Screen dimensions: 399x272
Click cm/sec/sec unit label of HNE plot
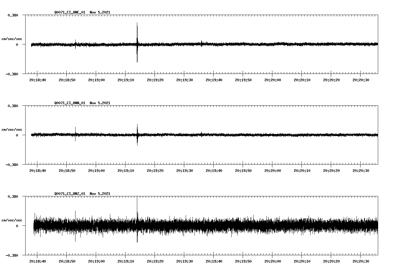12,39
